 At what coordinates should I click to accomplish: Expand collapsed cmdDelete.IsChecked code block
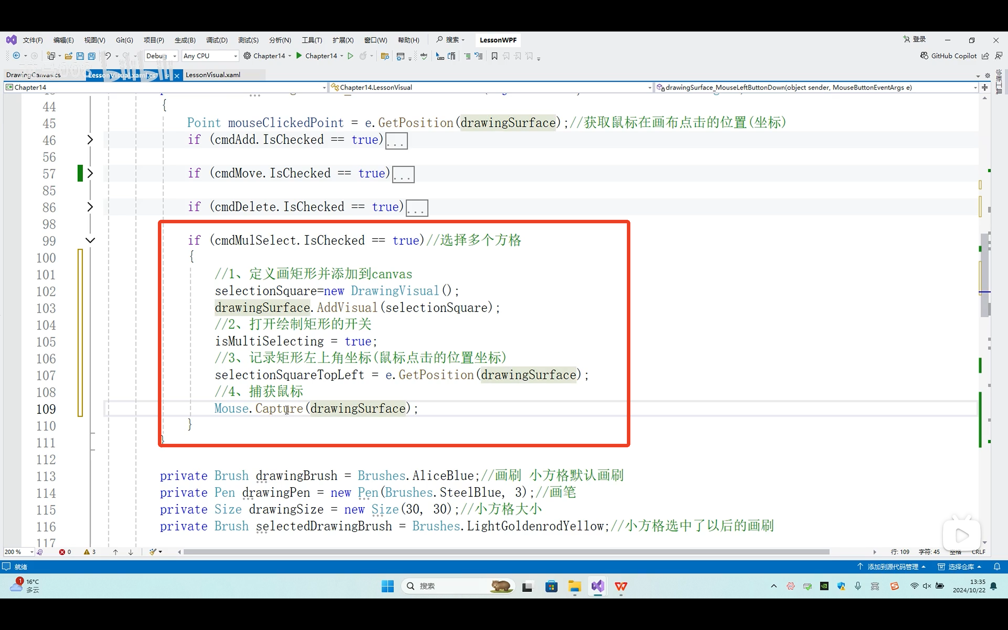pos(90,207)
